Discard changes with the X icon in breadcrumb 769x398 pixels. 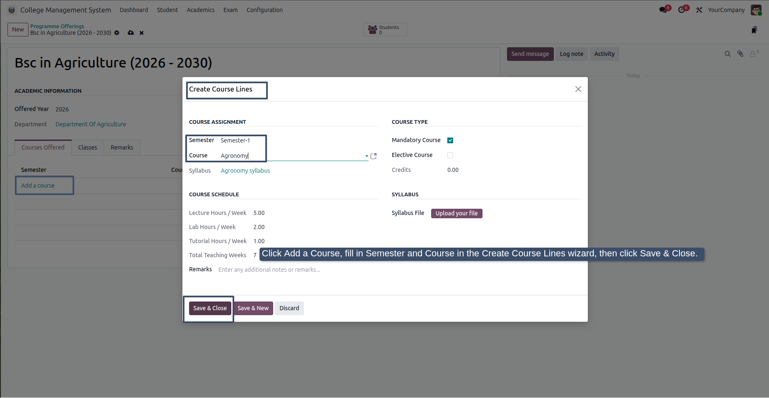point(141,33)
